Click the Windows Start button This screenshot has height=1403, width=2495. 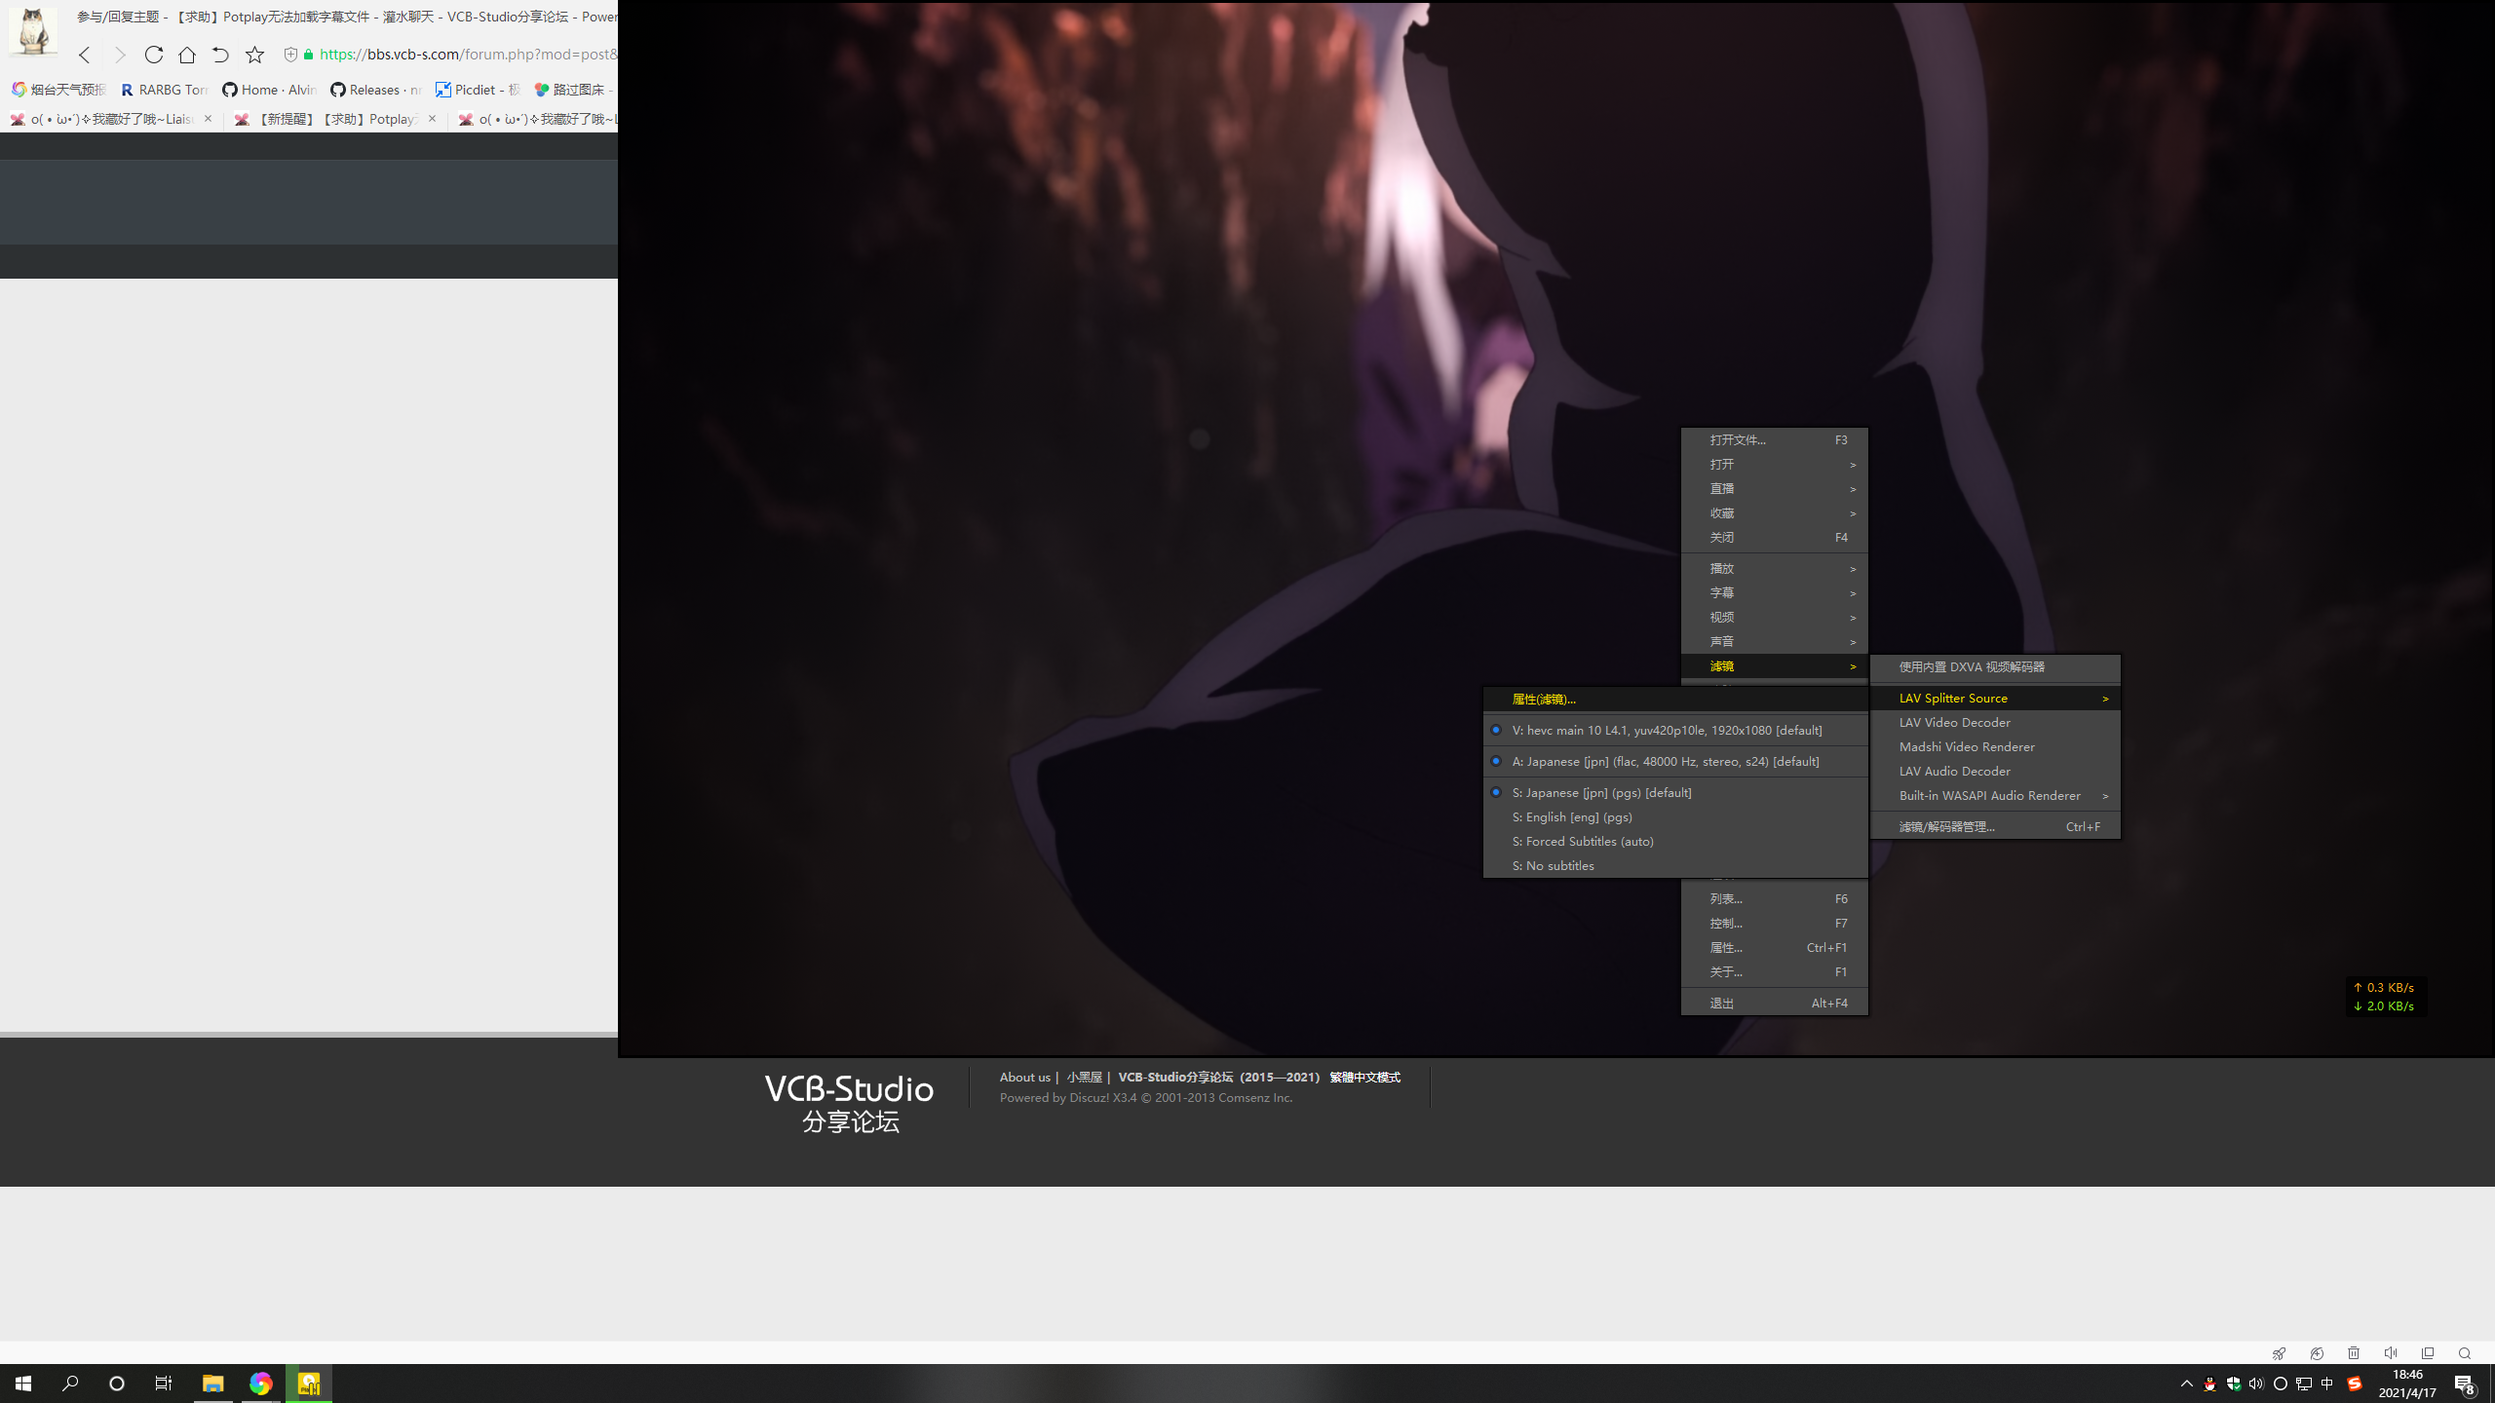point(23,1384)
